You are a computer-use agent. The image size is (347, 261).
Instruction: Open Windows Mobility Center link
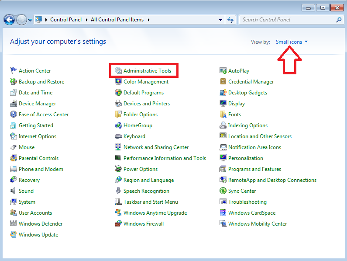[258, 224]
